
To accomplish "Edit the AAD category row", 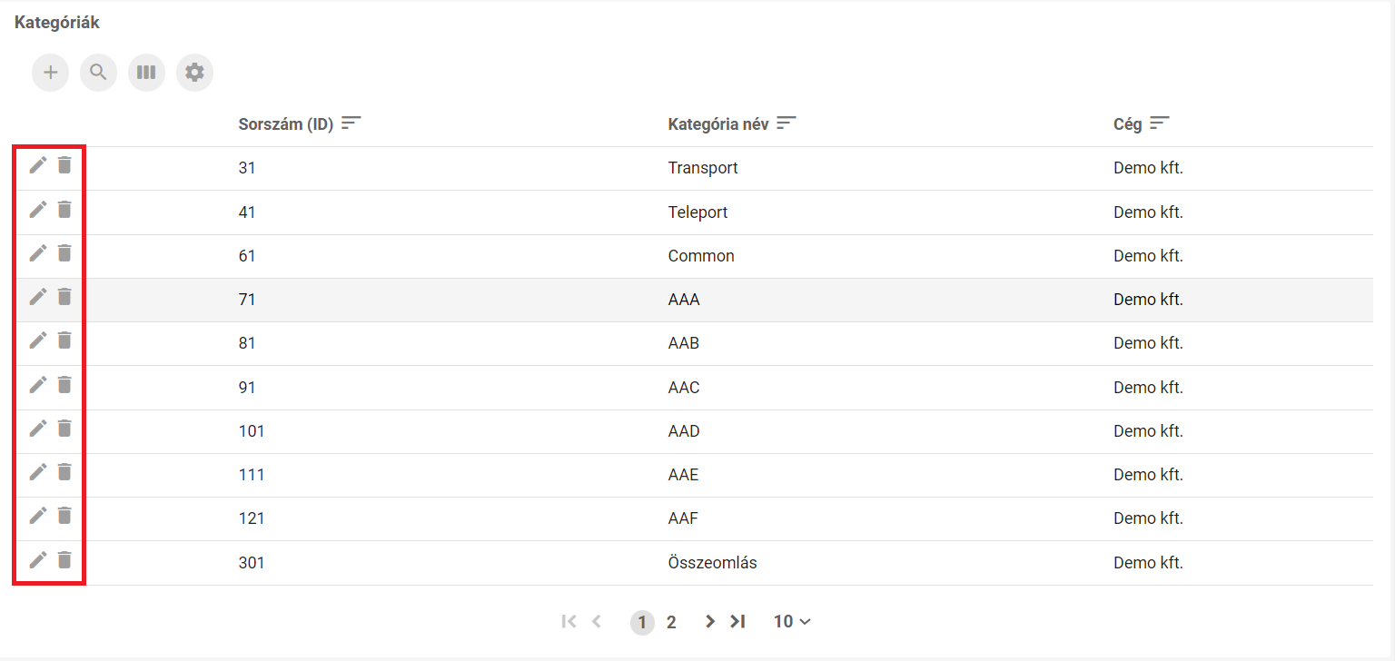I will 37,429.
